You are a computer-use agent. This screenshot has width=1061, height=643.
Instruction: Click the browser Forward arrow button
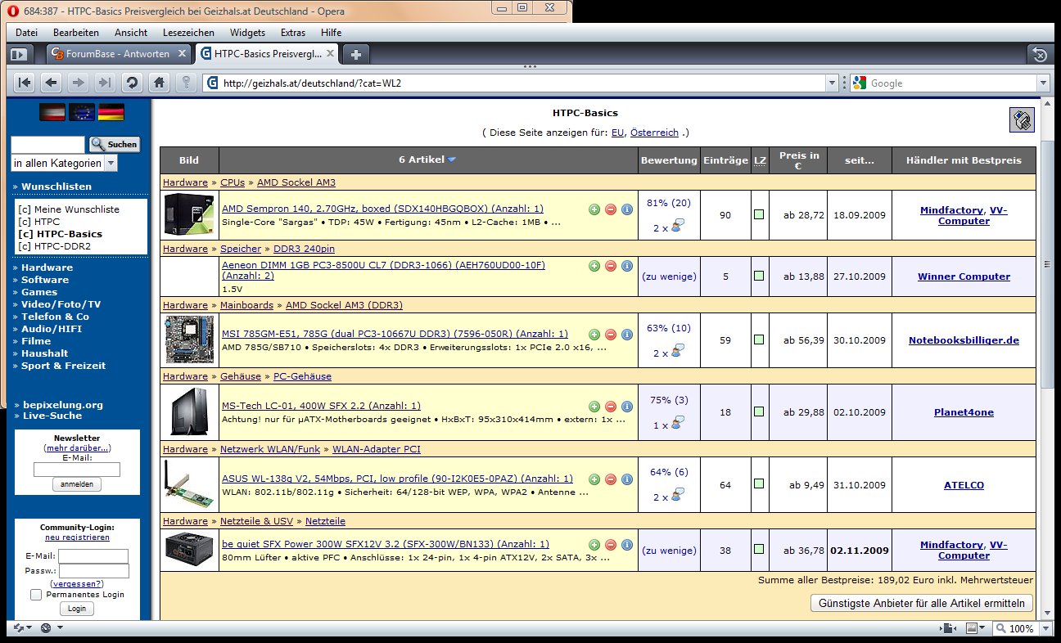(x=78, y=83)
